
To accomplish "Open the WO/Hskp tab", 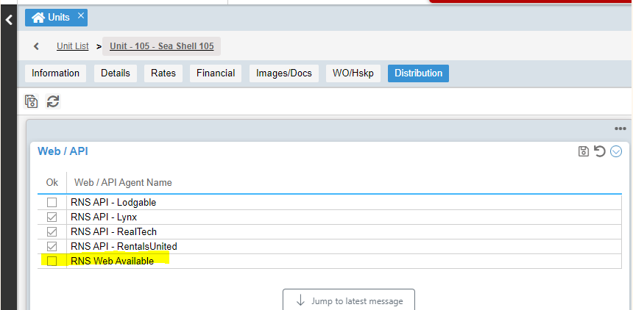I will [353, 73].
